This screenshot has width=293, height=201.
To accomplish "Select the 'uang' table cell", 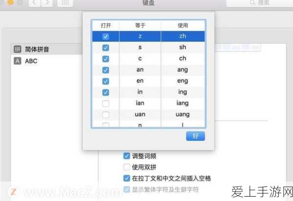I will [x=183, y=114].
